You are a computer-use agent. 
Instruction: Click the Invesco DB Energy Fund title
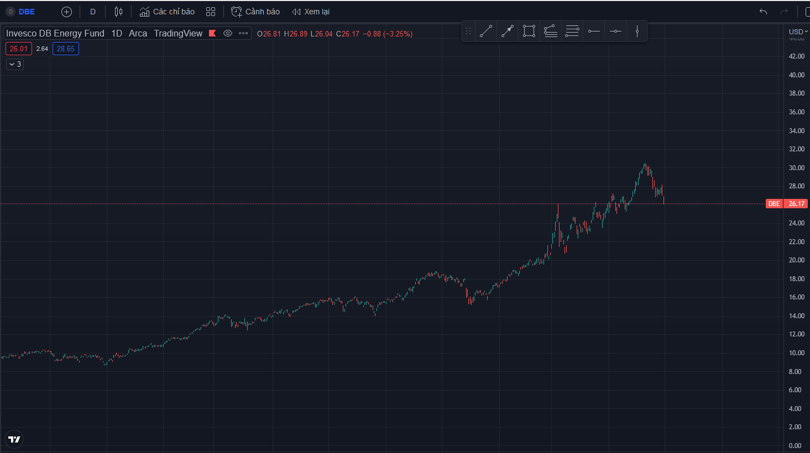pos(55,33)
